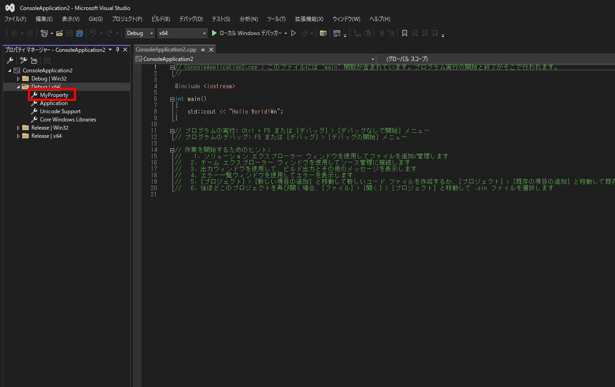The width and height of the screenshot is (615, 387).
Task: Open bookmark toolbar overflow options arrow
Action: (442, 35)
